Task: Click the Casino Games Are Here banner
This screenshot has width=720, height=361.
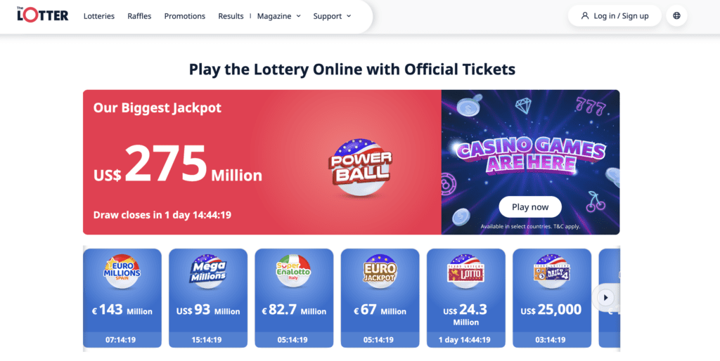Action: (x=530, y=156)
